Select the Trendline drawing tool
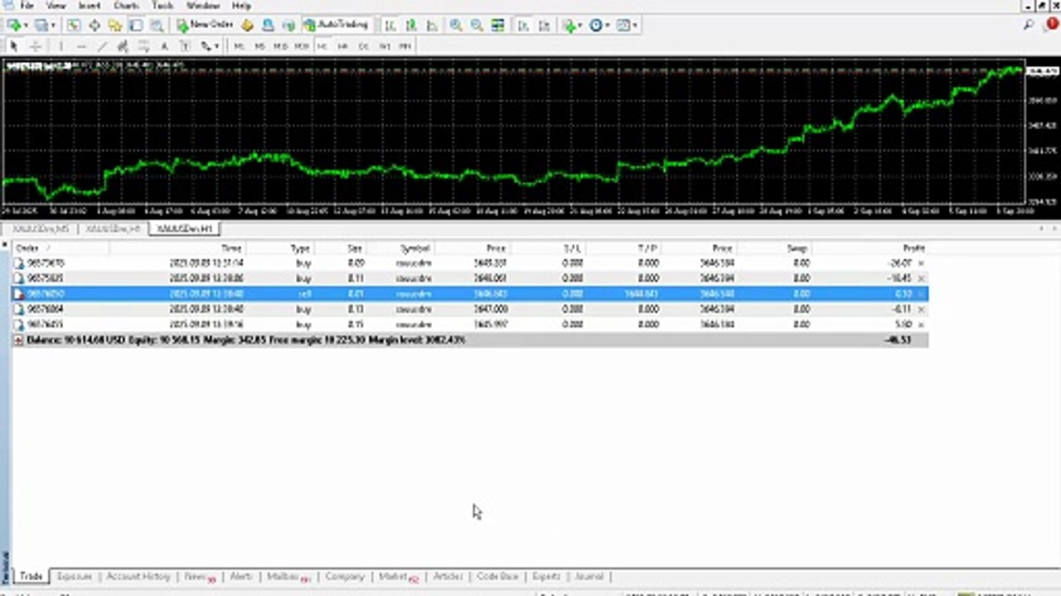 pyautogui.click(x=103, y=46)
